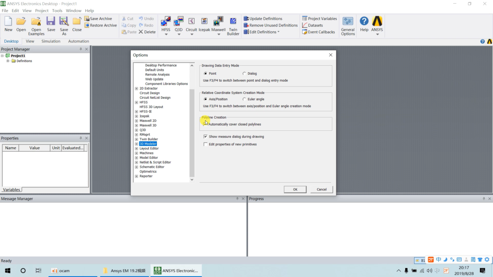
Task: Select the Variables tab in Properties
Action: click(11, 190)
